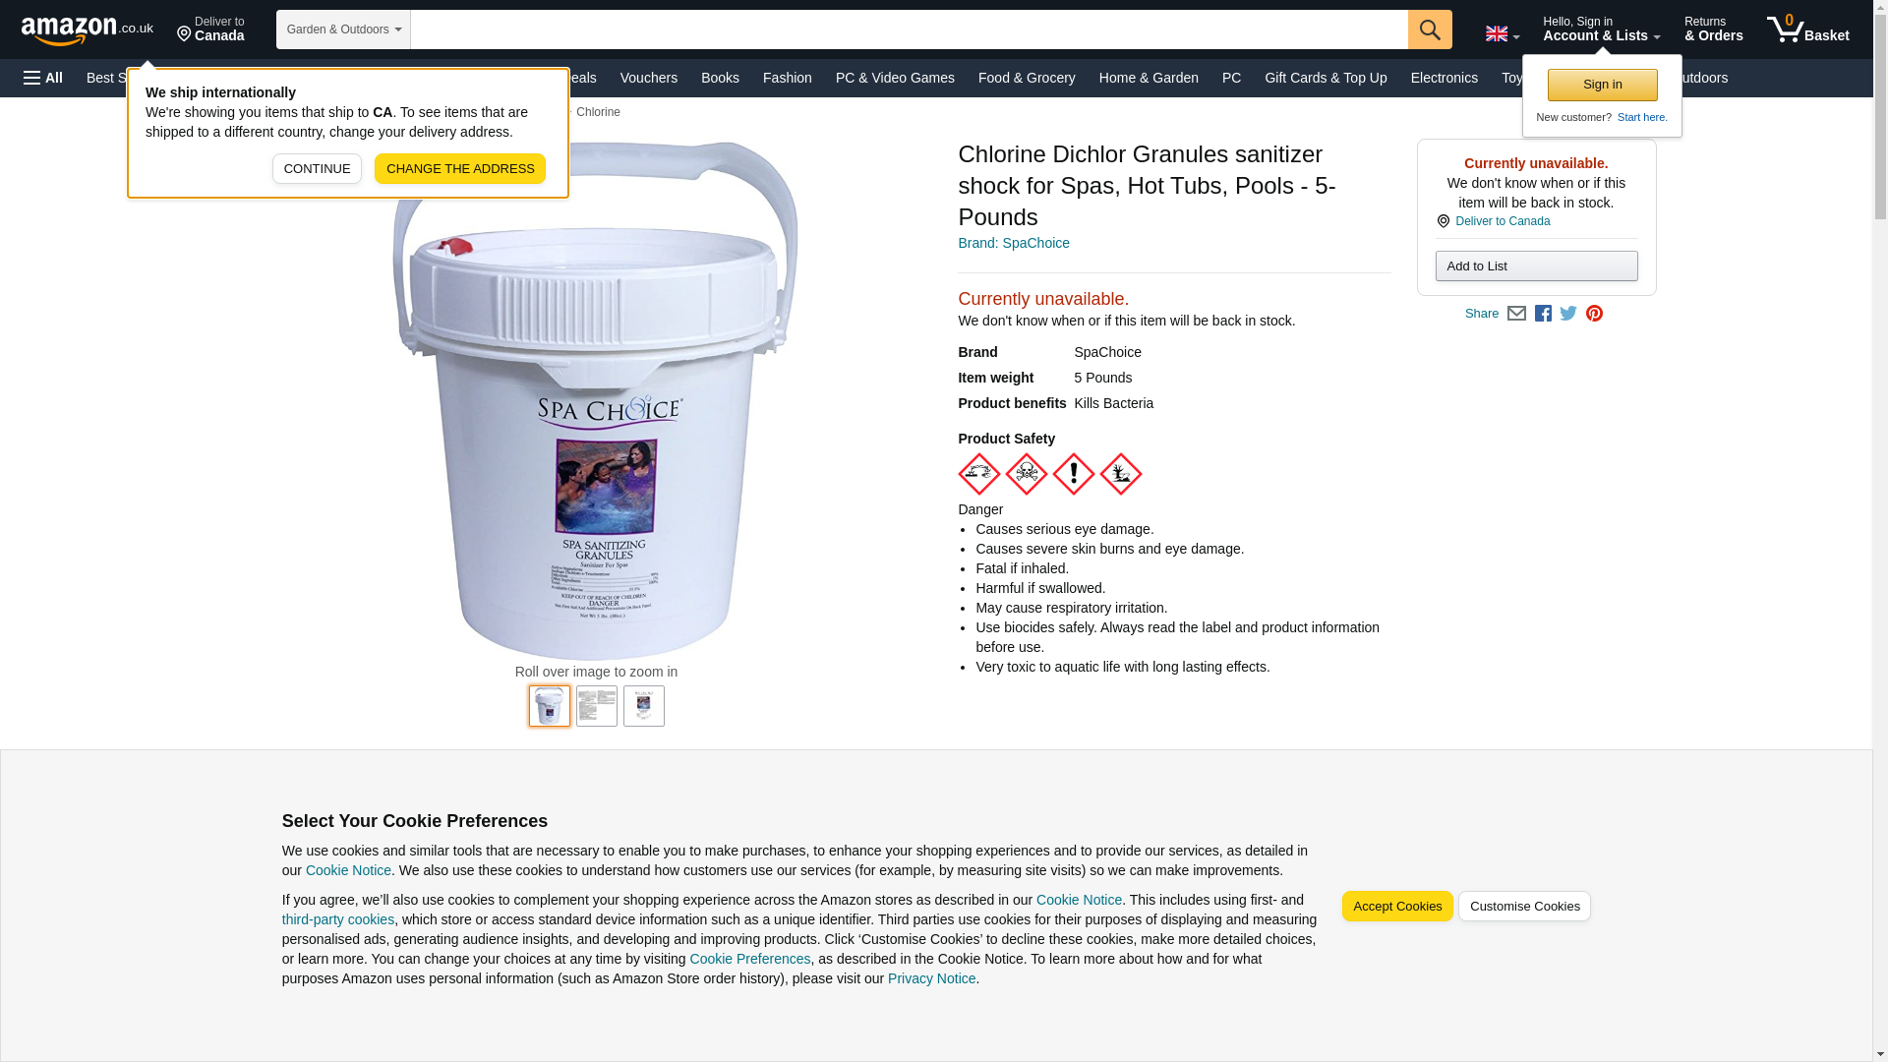This screenshot has width=1888, height=1062.
Task: Select Electronics in the navigation bar
Action: click(x=1444, y=78)
